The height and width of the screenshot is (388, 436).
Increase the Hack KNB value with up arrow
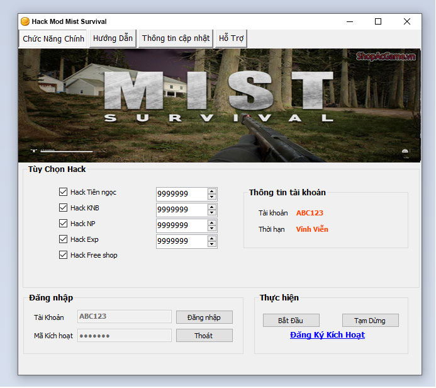(x=212, y=207)
